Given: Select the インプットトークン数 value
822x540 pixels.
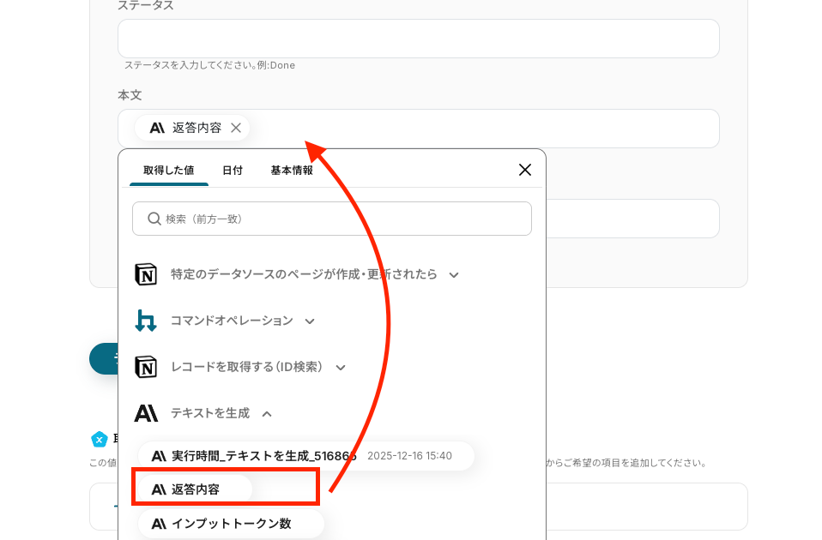Looking at the screenshot, I should coord(232,523).
